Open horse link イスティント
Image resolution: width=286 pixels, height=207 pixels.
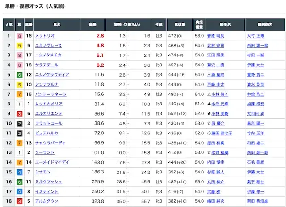pyautogui.click(x=46, y=191)
